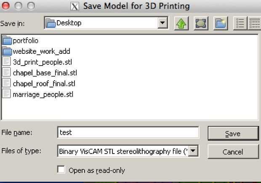
Task: Select chapel_base_final.stl file
Action: point(45,72)
